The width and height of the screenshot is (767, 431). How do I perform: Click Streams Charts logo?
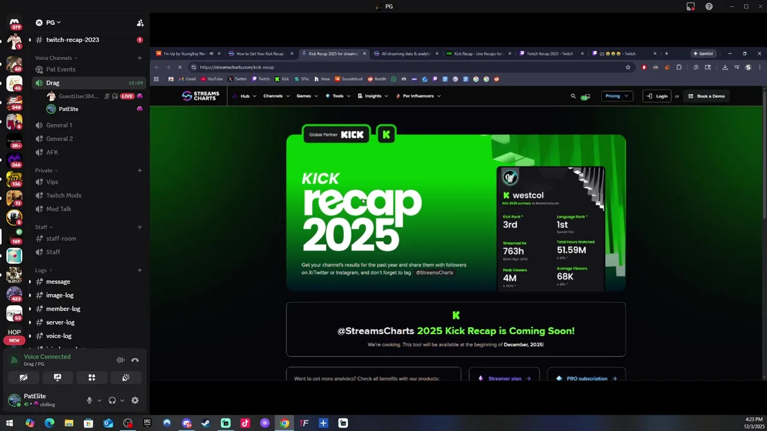201,96
